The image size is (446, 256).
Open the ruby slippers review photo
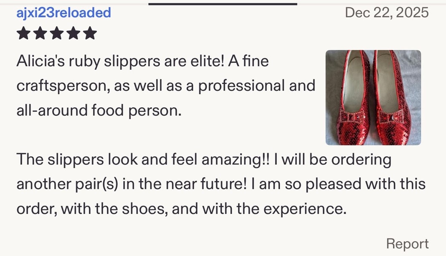pos(373,98)
